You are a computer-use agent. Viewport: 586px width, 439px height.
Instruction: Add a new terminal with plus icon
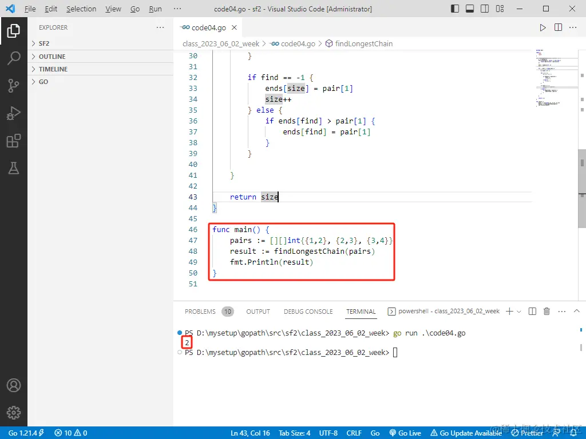pyautogui.click(x=509, y=312)
